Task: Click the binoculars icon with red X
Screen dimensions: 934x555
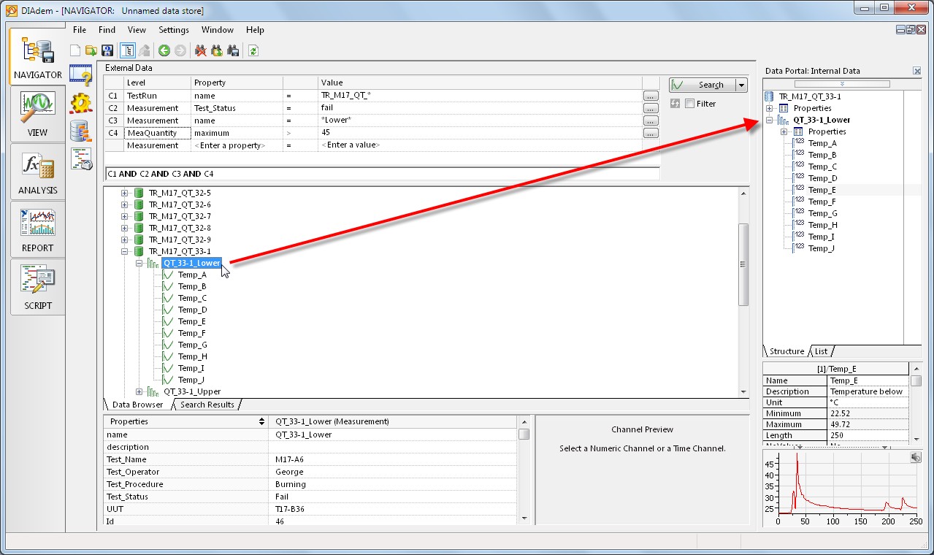Action: pyautogui.click(x=201, y=50)
